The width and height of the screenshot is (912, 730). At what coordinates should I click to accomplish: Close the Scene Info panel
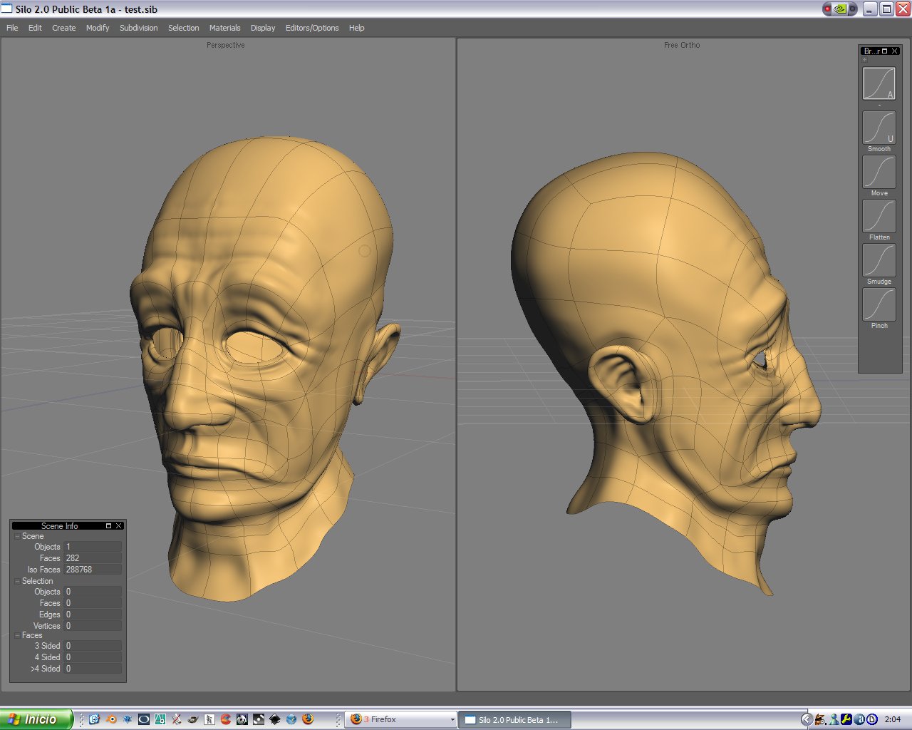tap(119, 526)
